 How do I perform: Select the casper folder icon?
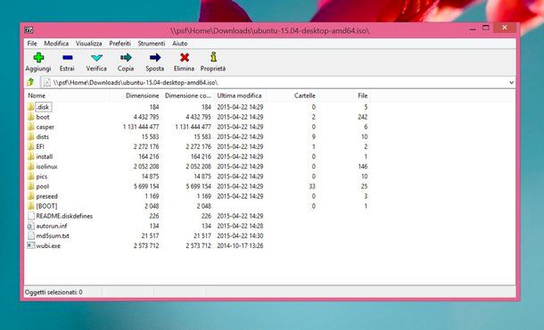click(x=31, y=127)
